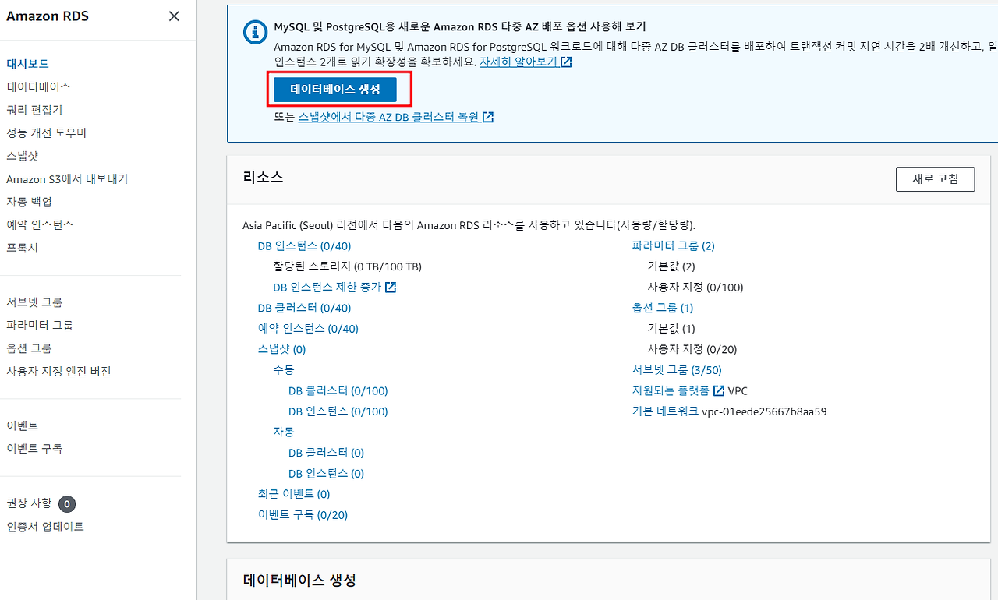This screenshot has width=998, height=600.
Task: Click 옵션 그룹 사용자 지정 (0/20) text
Action: (692, 349)
